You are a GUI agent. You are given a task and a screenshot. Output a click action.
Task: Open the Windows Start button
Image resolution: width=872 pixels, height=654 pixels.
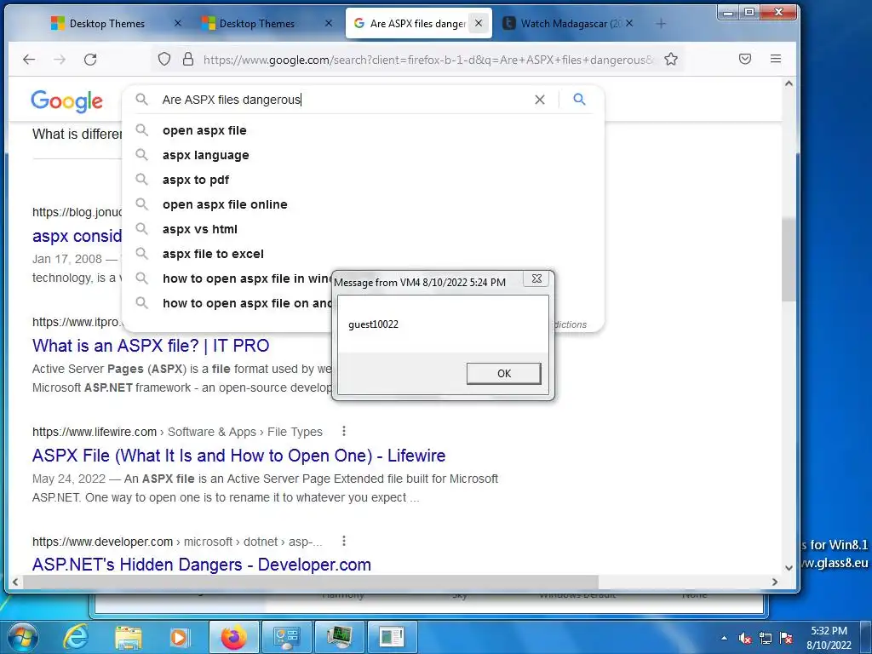tap(21, 637)
